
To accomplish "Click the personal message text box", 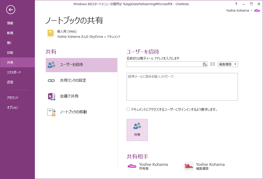I will [182, 87].
